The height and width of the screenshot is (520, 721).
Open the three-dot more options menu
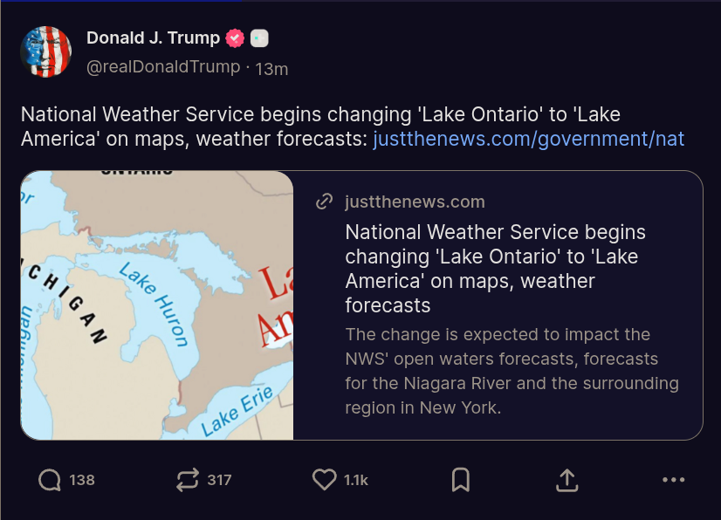pyautogui.click(x=674, y=480)
